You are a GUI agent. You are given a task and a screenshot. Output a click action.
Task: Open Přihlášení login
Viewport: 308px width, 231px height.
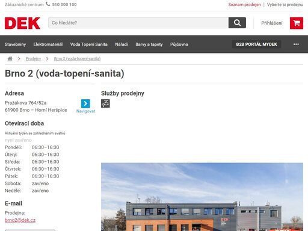pos(271,23)
